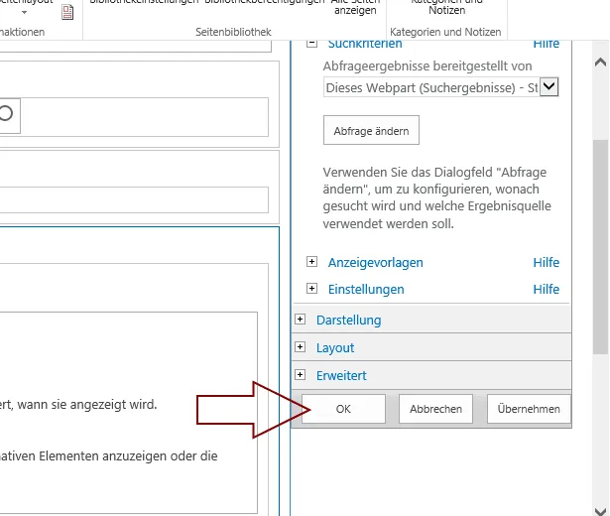Click the Seitenbibliothek group label
The height and width of the screenshot is (516, 610).
233,32
